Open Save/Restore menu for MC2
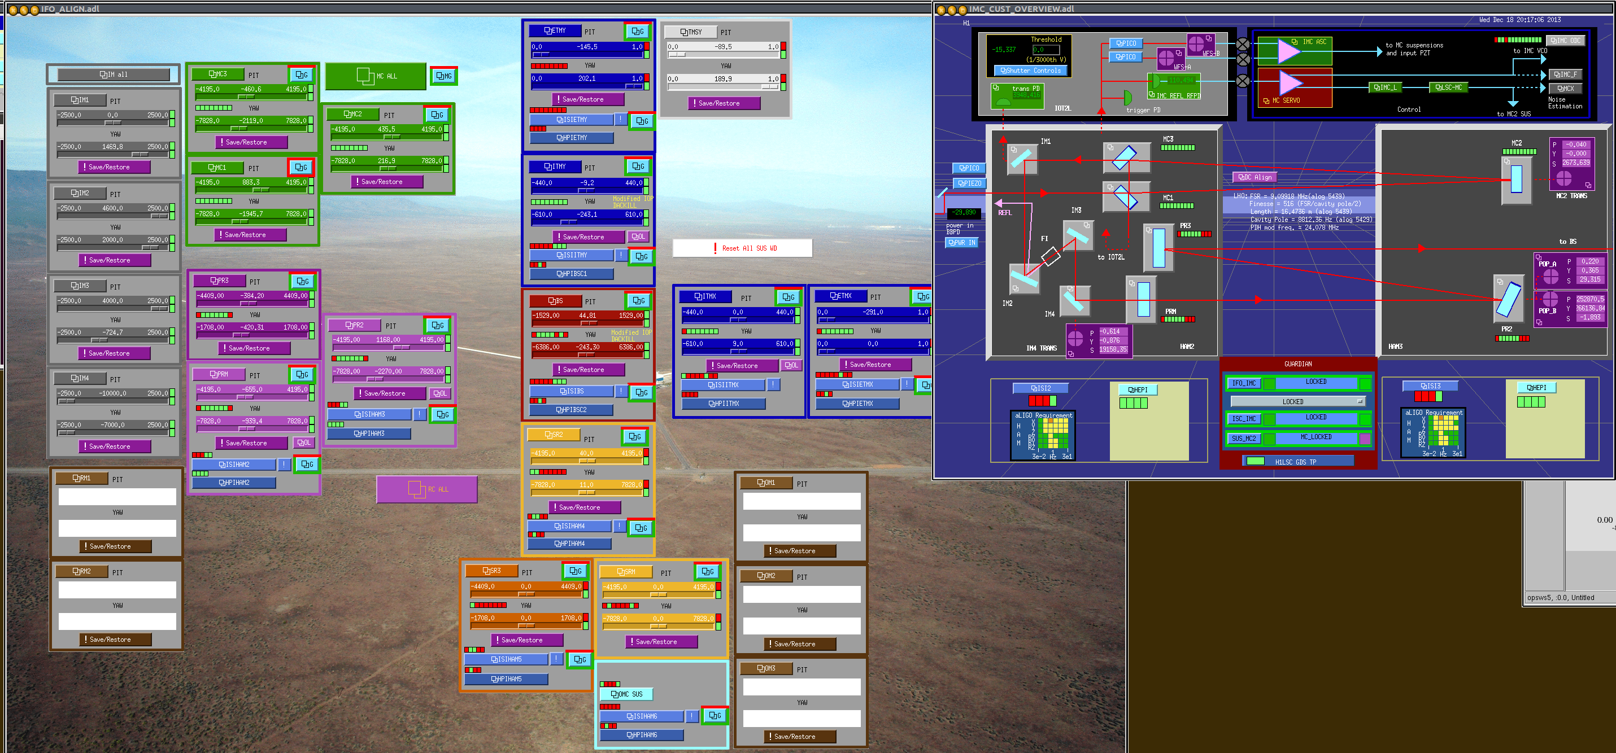1616x753 pixels. pos(387,182)
